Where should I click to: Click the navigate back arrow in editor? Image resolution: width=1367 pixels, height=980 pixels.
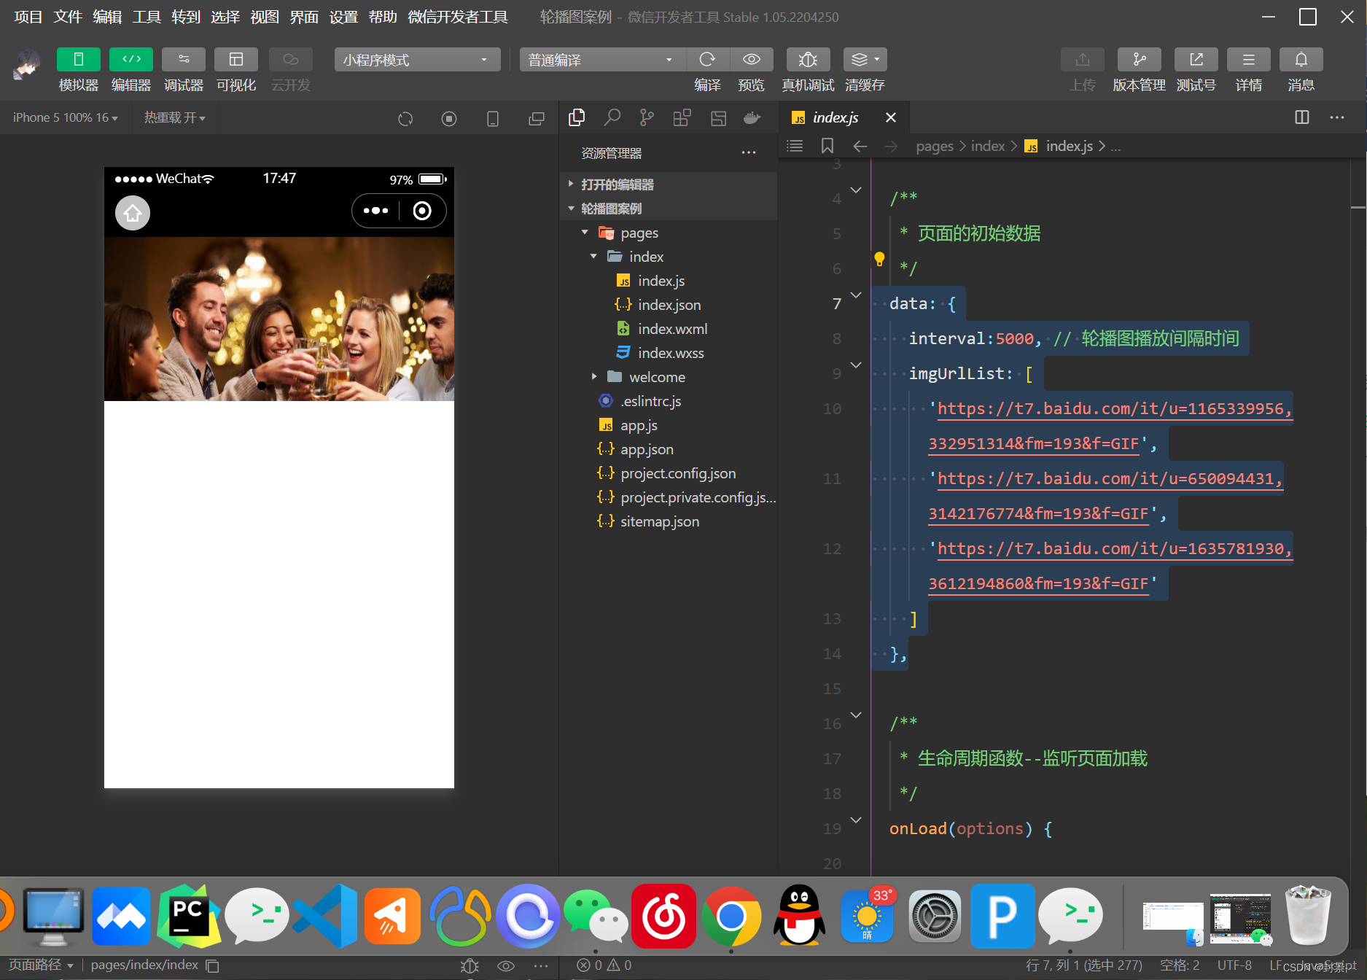(x=860, y=146)
